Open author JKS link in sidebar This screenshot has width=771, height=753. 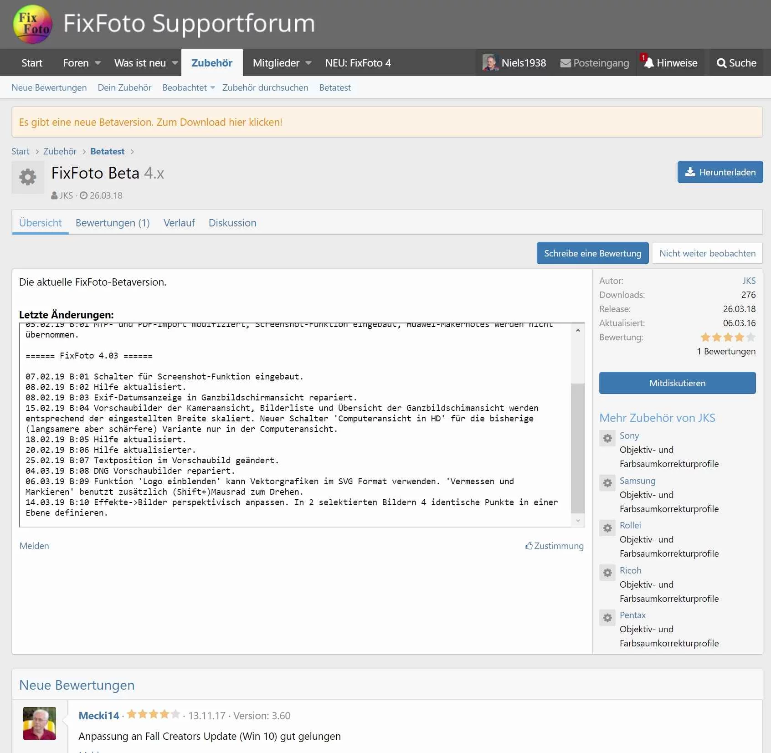[x=749, y=281]
